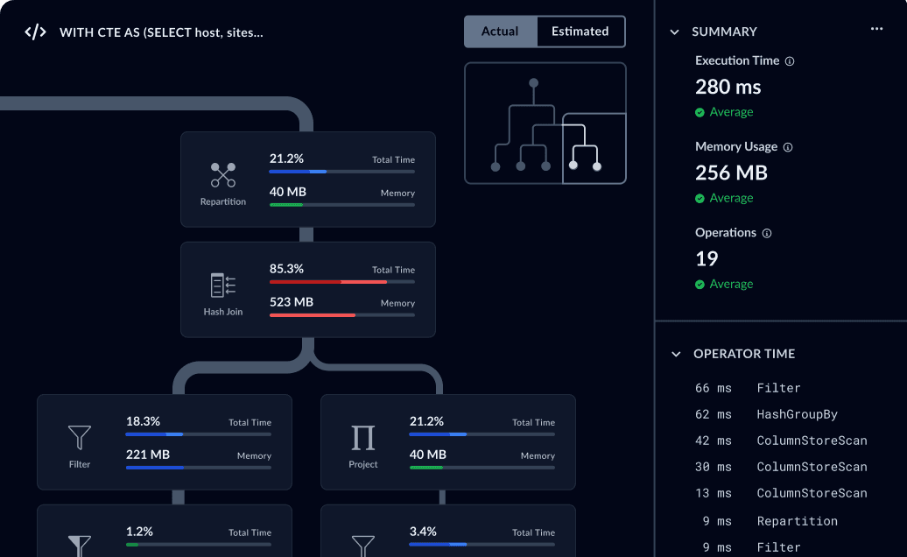907x557 pixels.
Task: Click the Hash Join 85.3% value
Action: pos(286,269)
